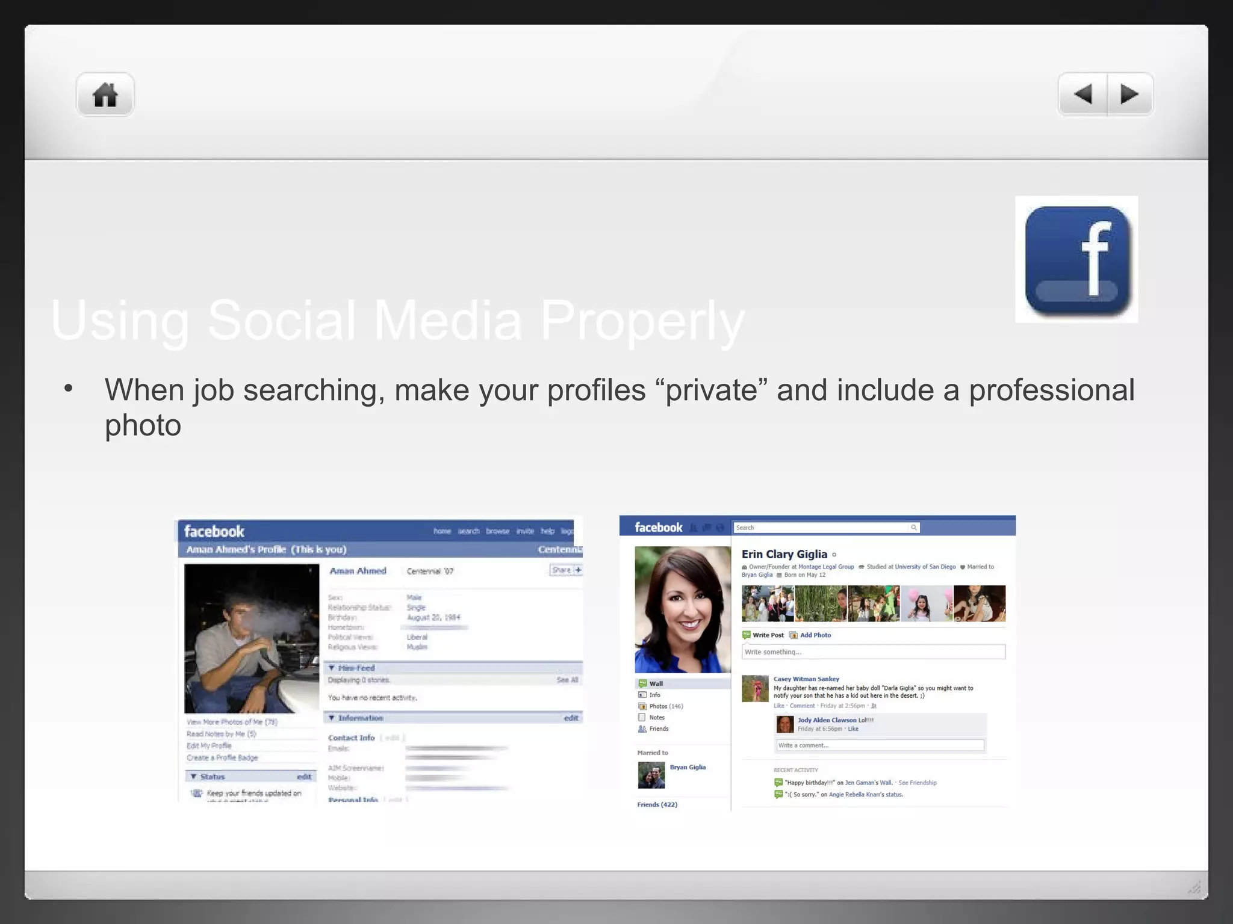Click 'Bryan Giglia' link under Married to
Screen dimensions: 1233x924
click(x=688, y=768)
